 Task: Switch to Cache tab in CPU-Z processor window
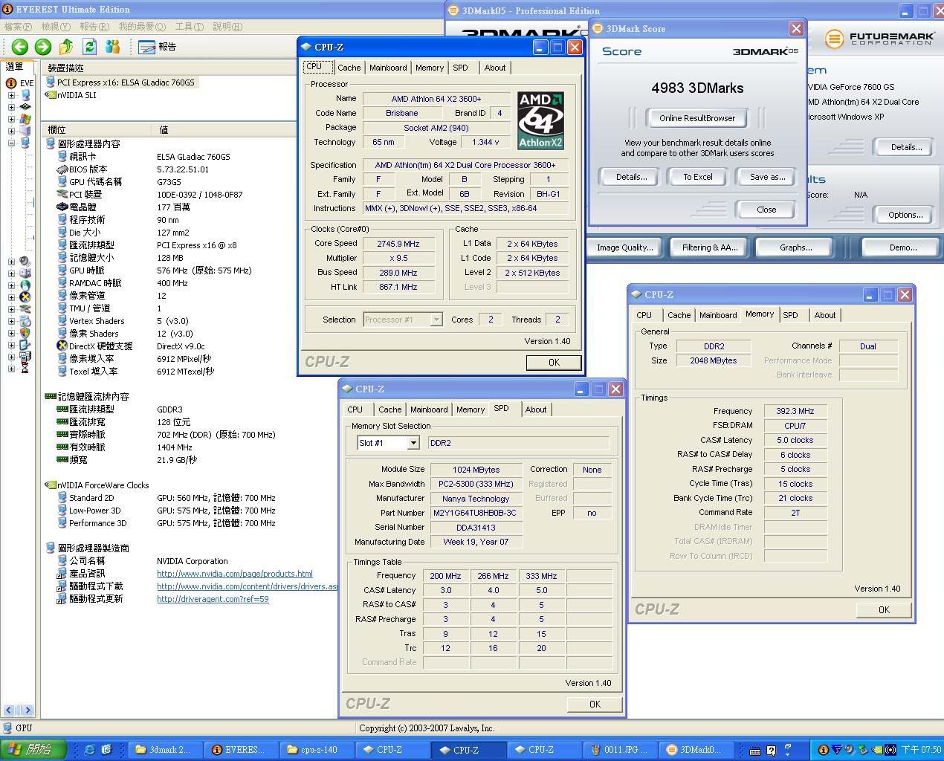[349, 68]
